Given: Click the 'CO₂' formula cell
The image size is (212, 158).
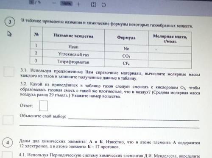Looking at the screenshot, I should pyautogui.click(x=126, y=56).
